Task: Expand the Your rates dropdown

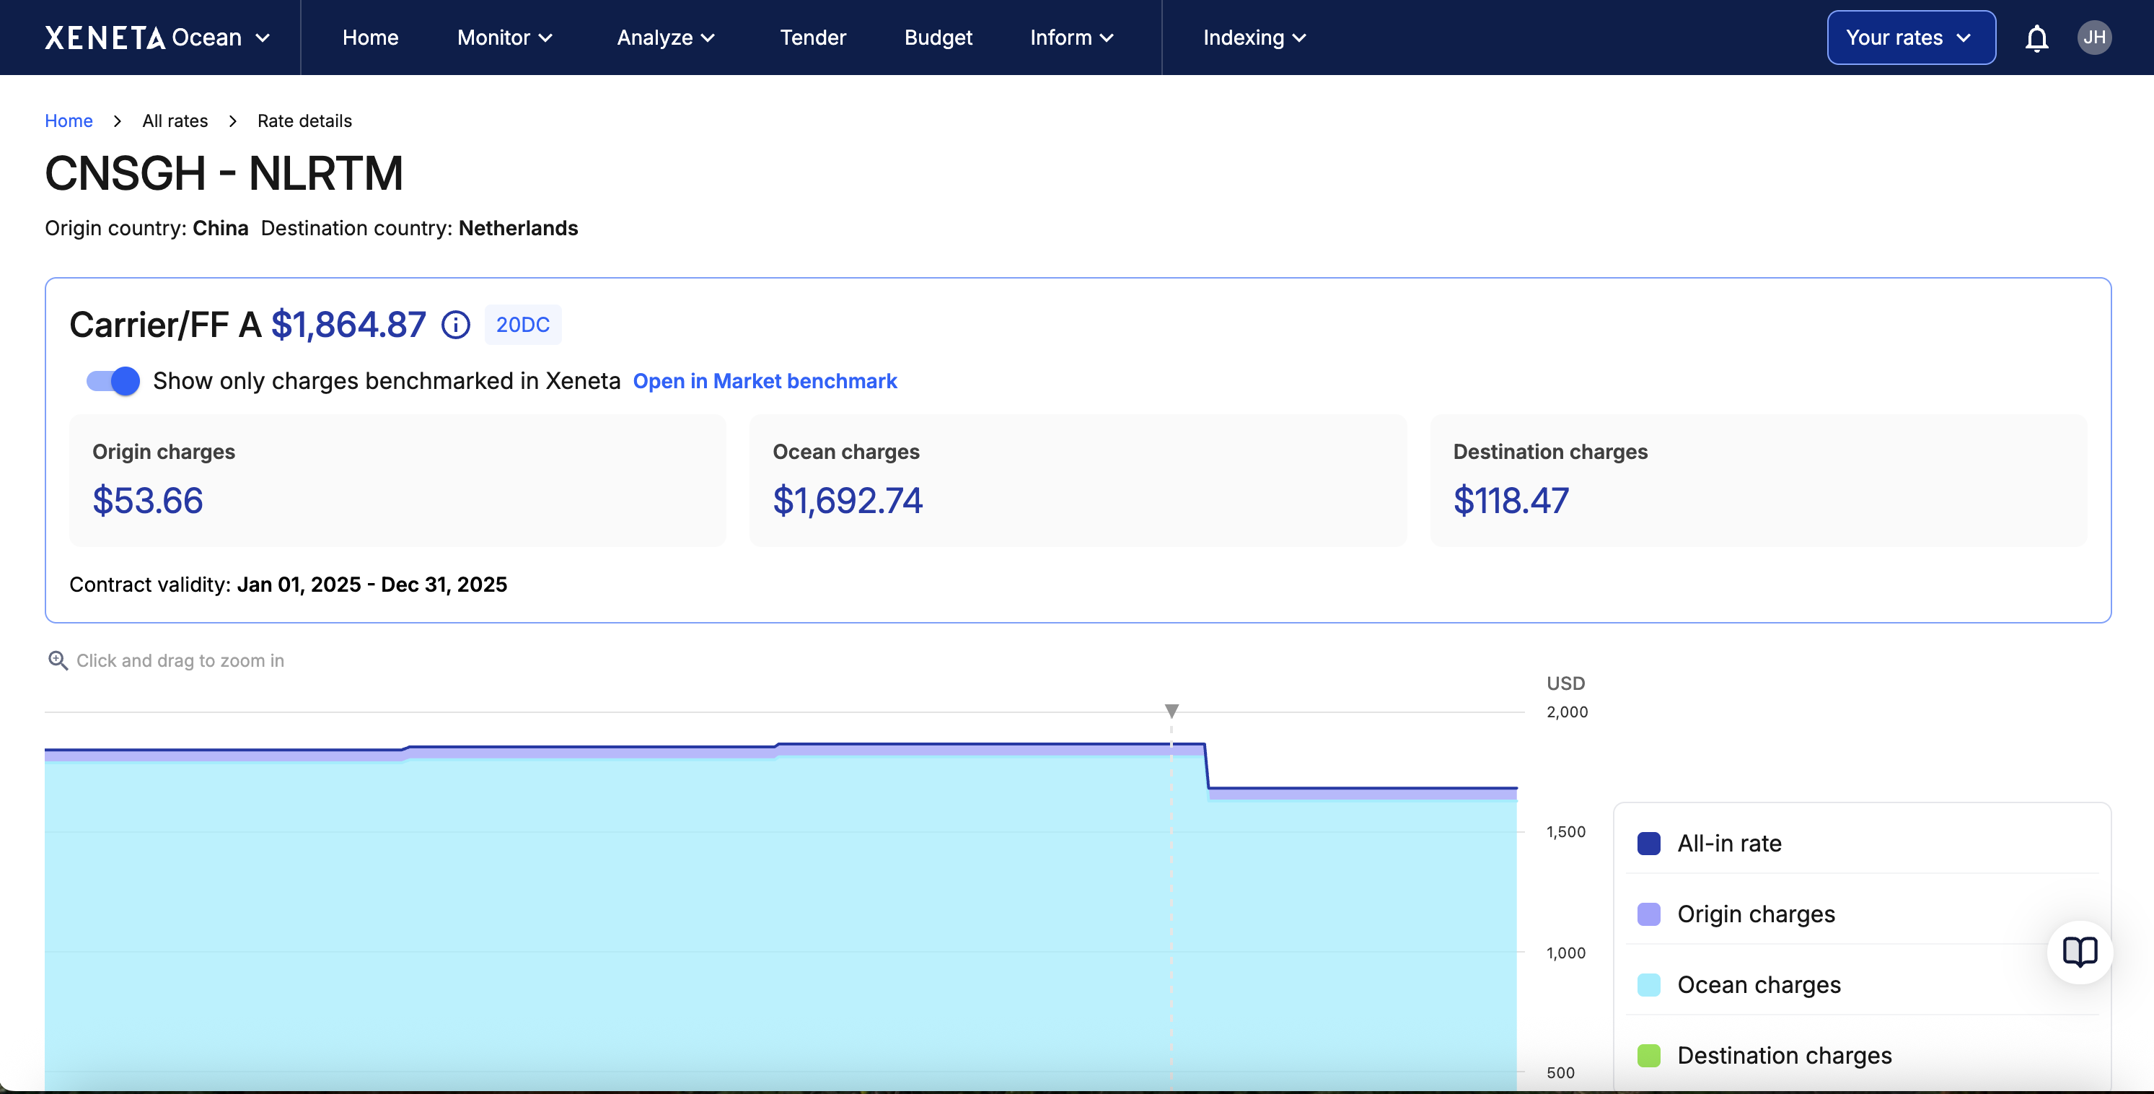Action: click(1910, 38)
